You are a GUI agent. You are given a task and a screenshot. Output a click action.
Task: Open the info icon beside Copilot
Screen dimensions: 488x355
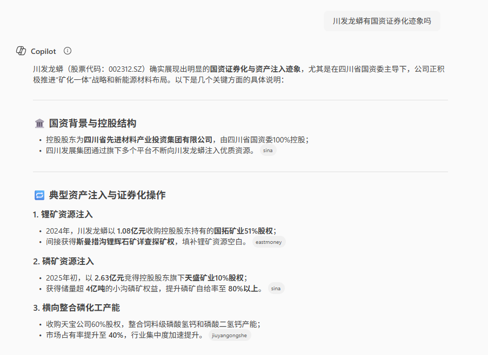coord(68,51)
